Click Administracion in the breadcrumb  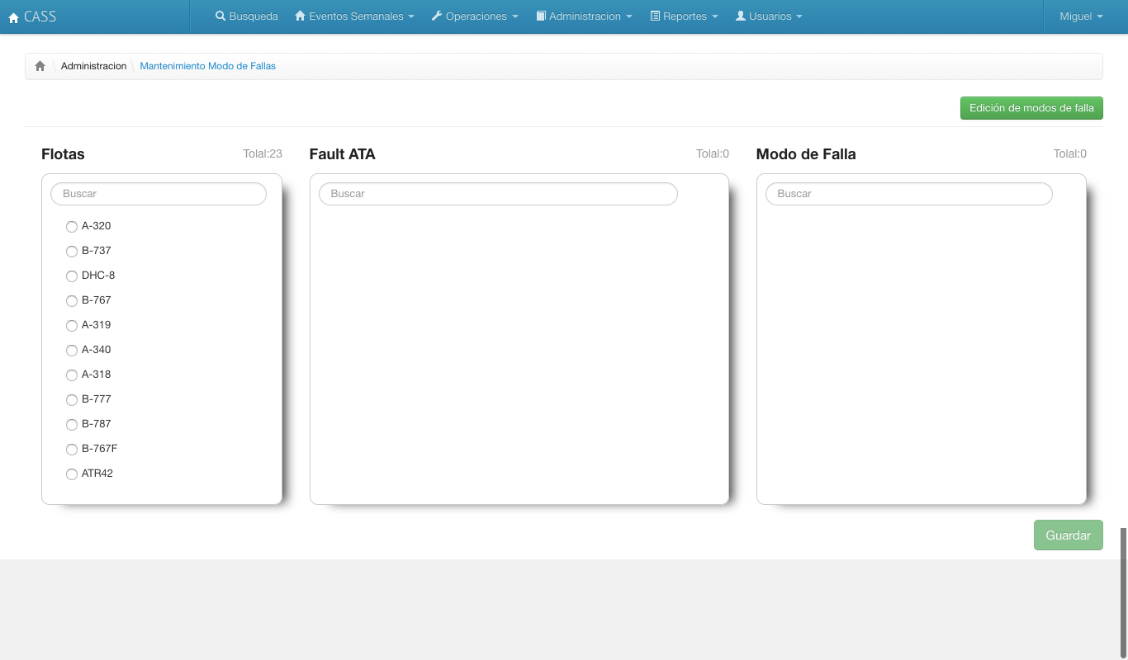pos(94,66)
